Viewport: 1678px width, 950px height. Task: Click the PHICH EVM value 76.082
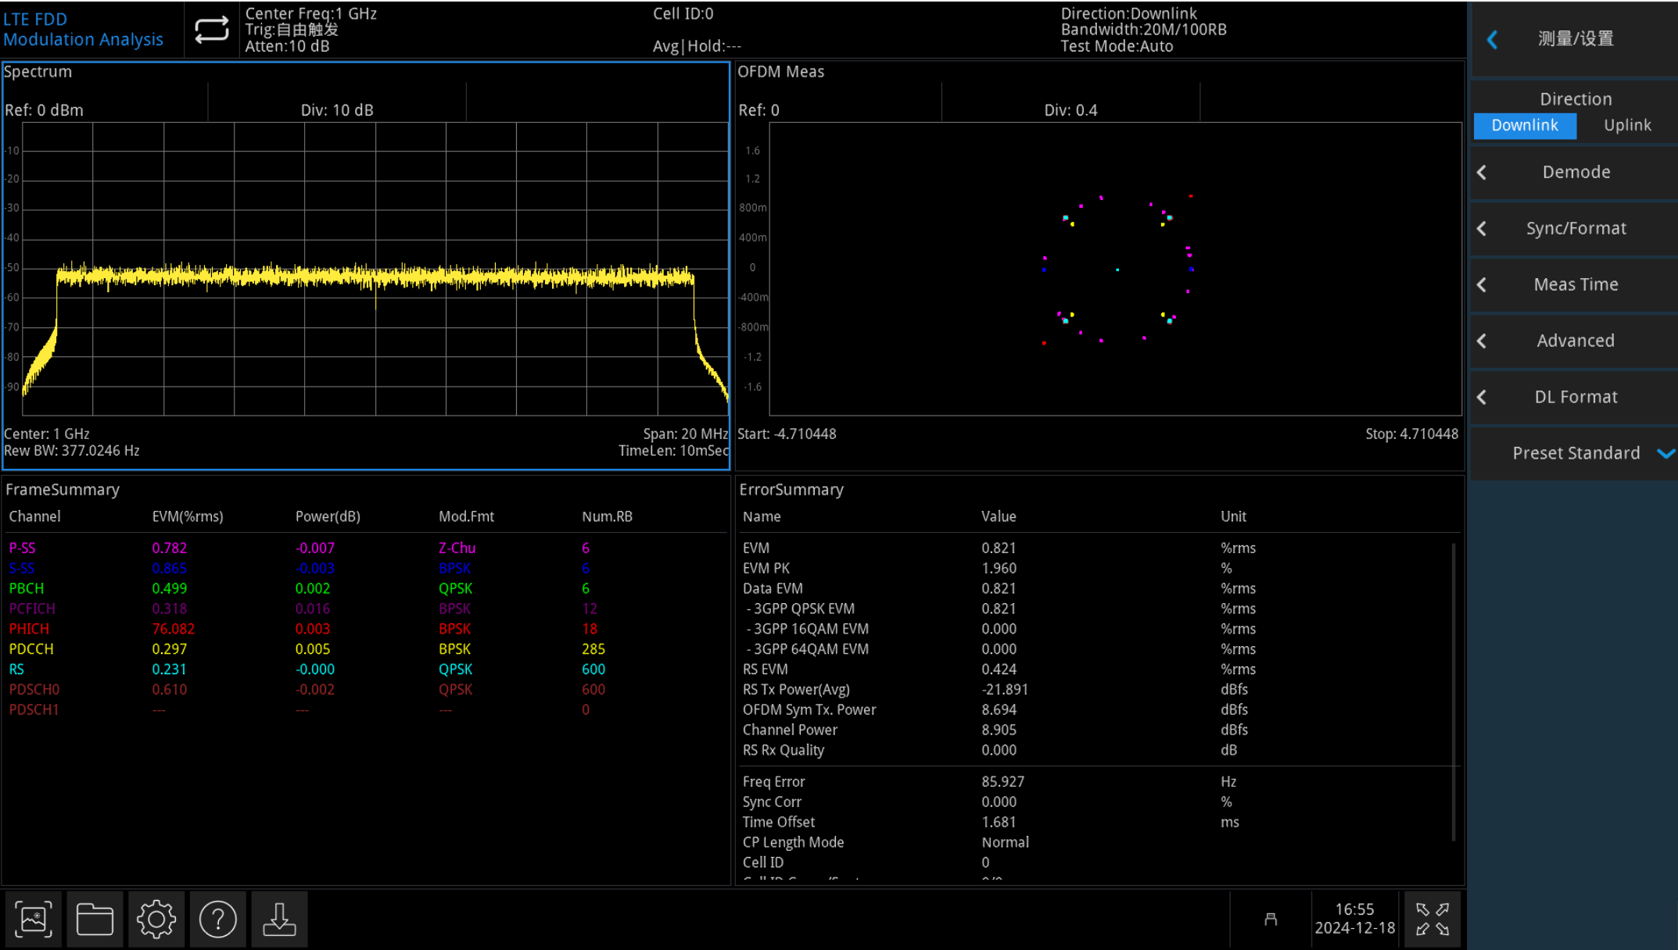tap(174, 629)
